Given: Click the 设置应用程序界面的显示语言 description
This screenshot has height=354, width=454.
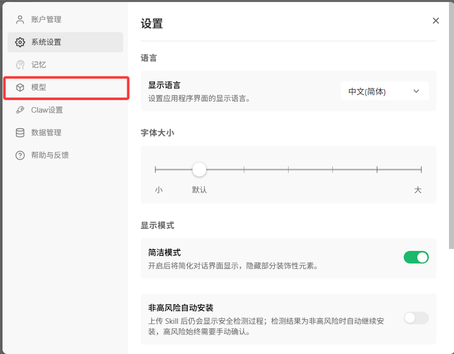Looking at the screenshot, I should coord(199,99).
